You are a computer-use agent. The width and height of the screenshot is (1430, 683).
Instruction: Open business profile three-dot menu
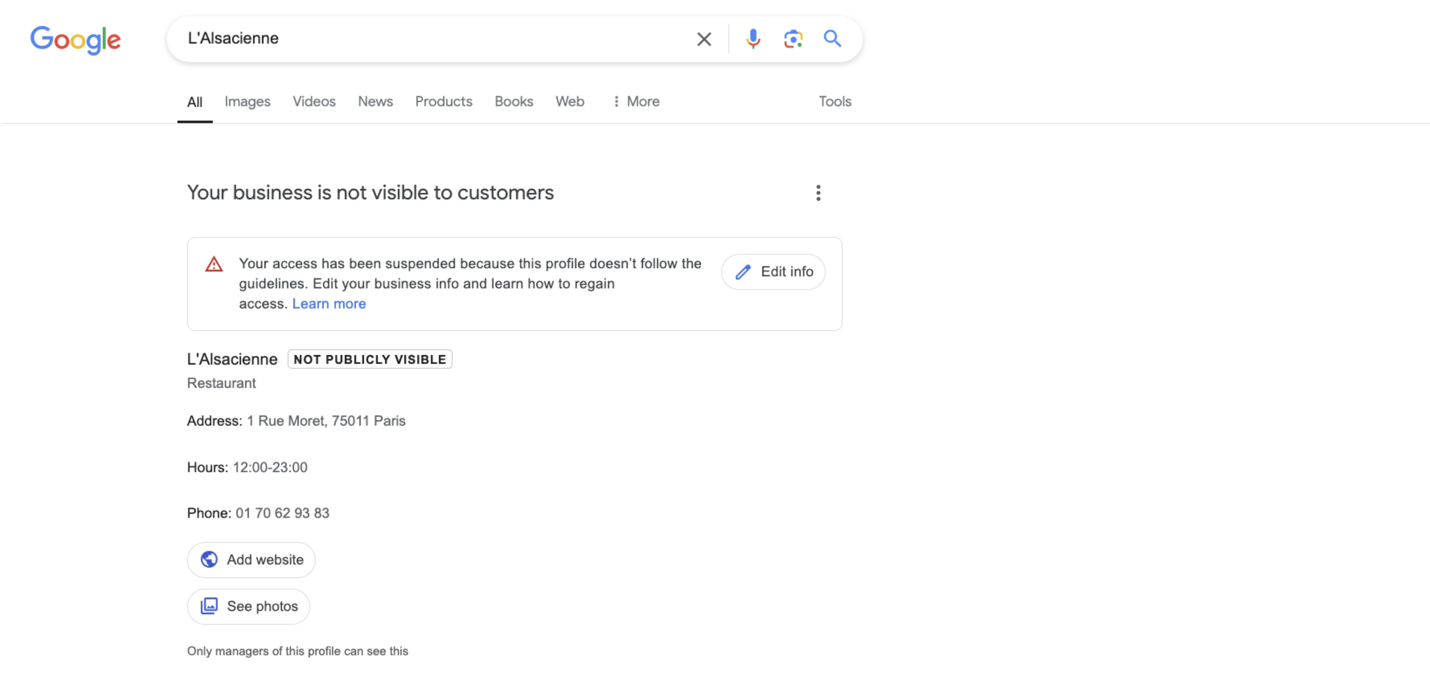point(818,193)
